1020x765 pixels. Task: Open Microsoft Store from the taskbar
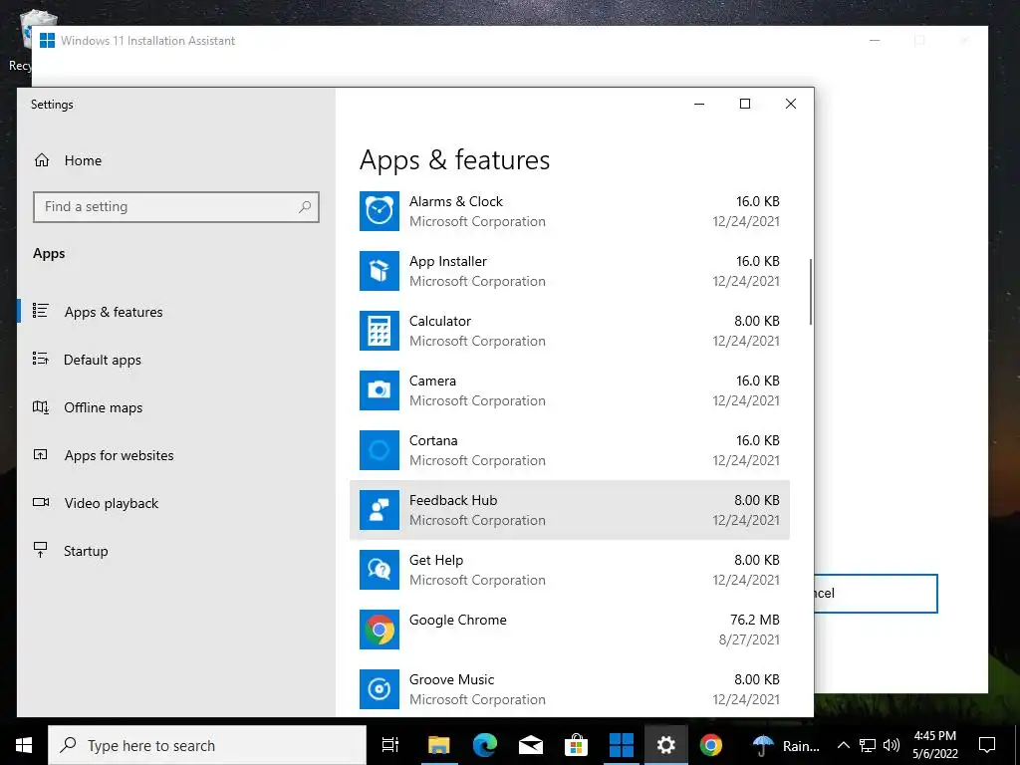tap(576, 745)
